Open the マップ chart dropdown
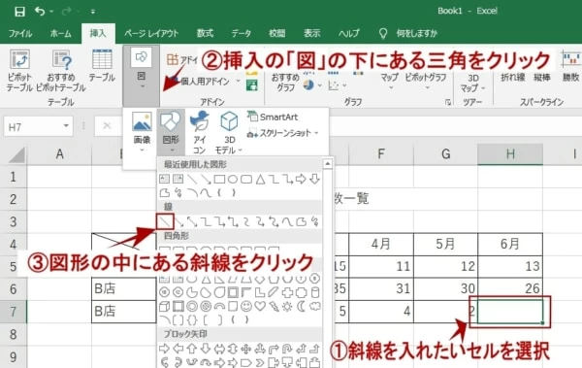The width and height of the screenshot is (582, 368). [389, 82]
